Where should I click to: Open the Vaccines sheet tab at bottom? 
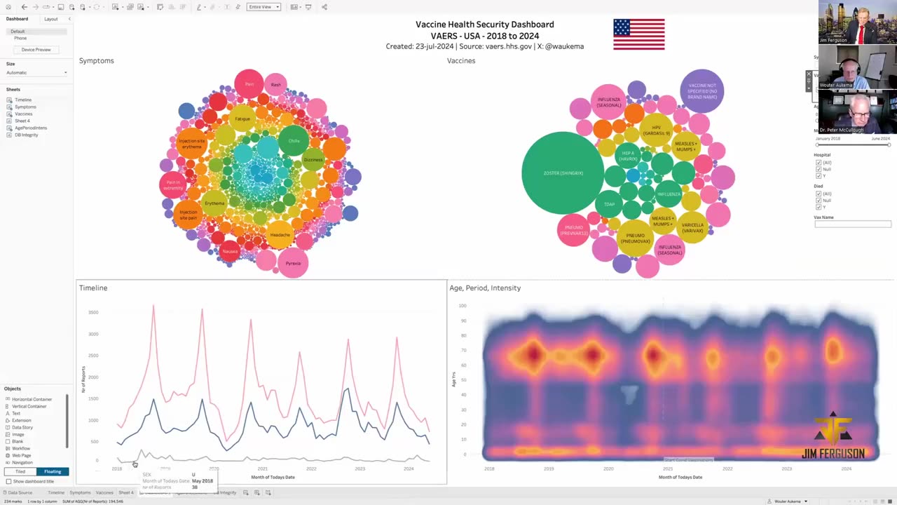click(x=104, y=492)
